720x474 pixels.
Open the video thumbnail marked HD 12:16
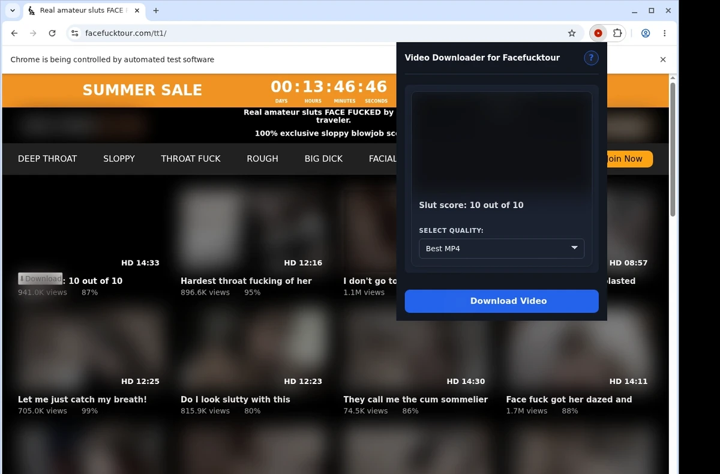point(252,227)
